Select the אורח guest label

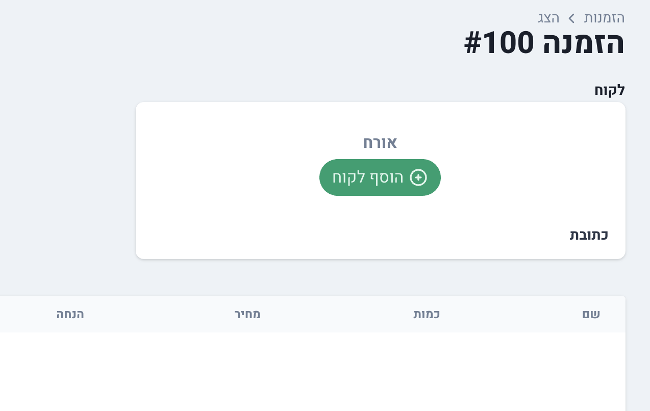[x=380, y=143]
